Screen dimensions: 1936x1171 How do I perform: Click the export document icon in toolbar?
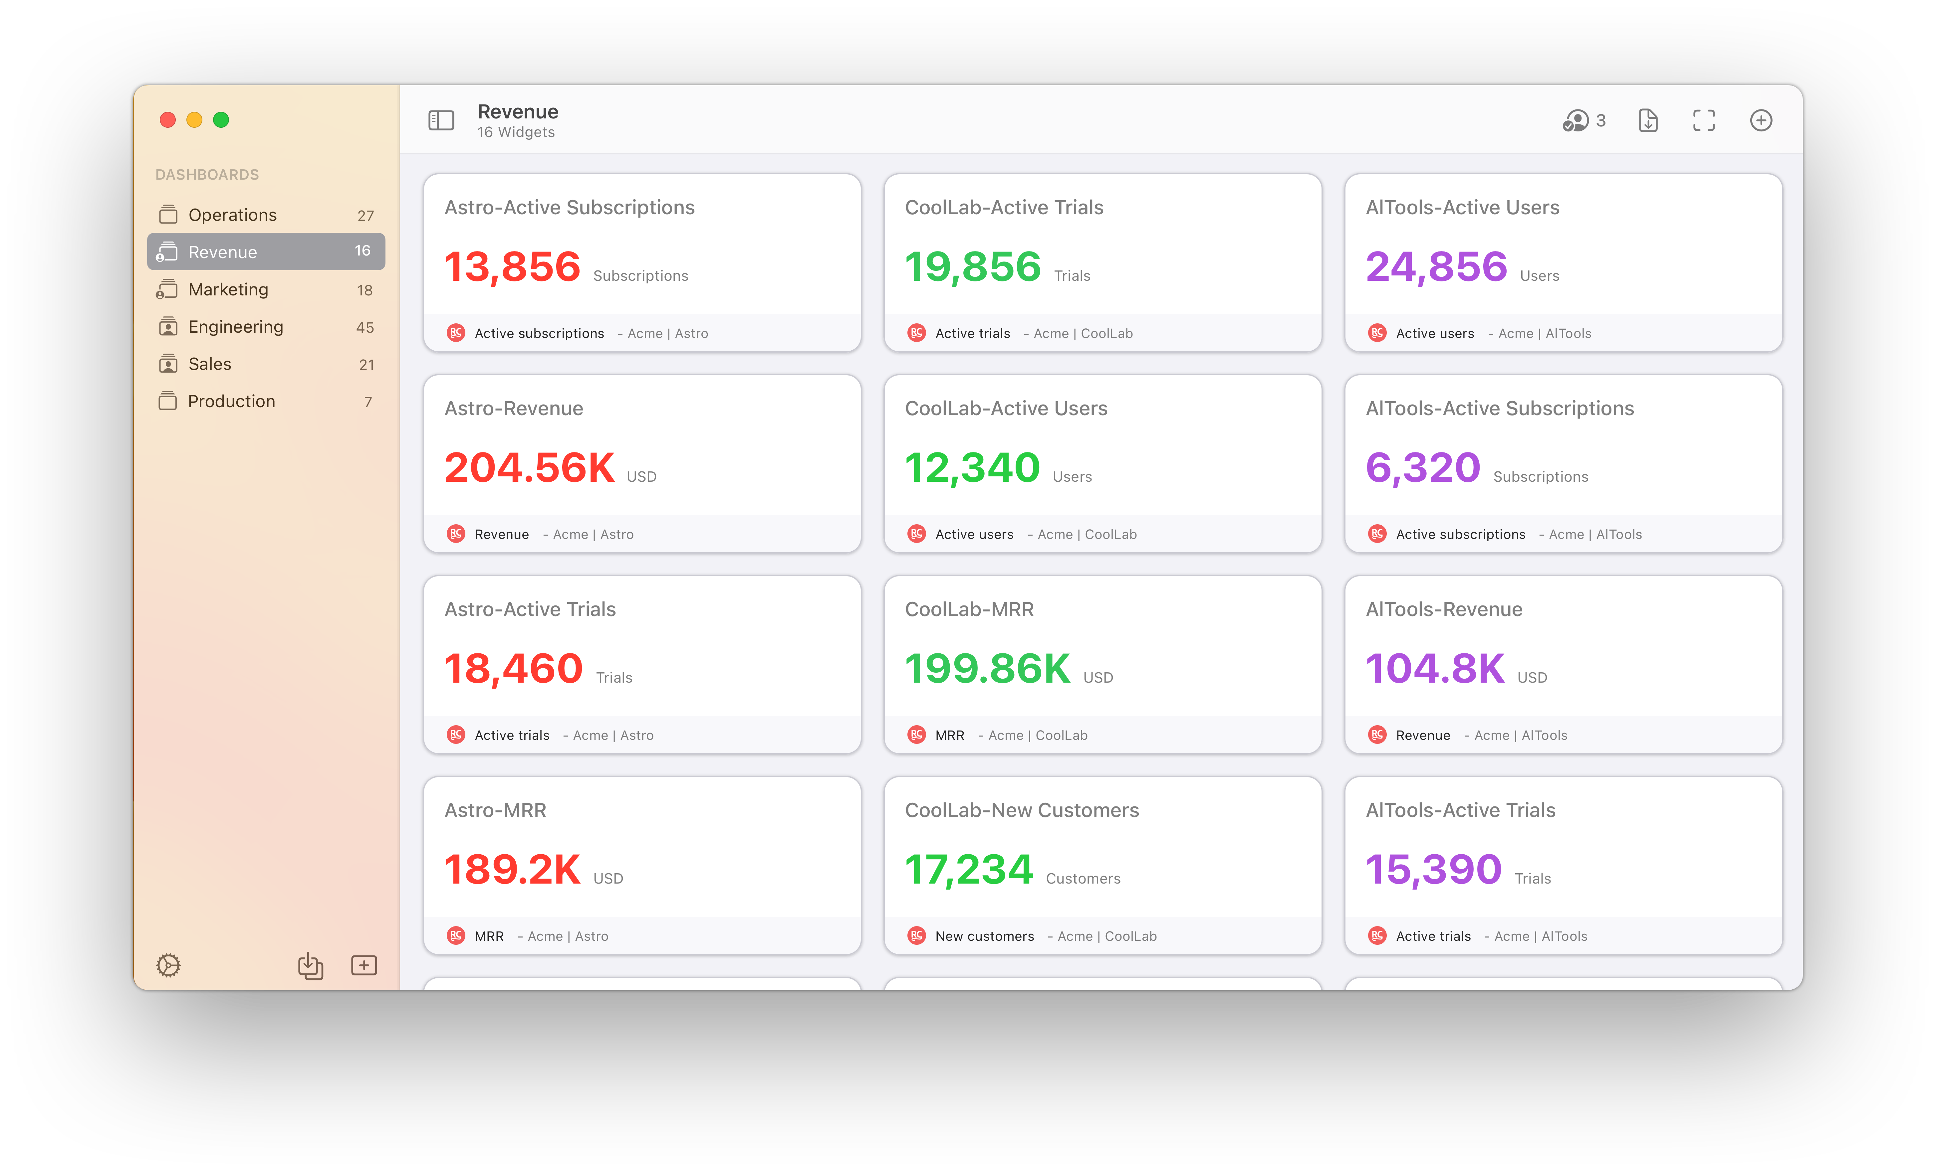pos(1648,120)
